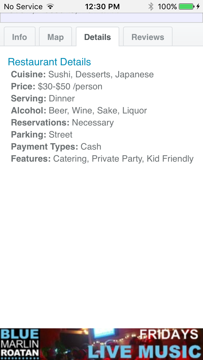Open the Map tab
Screen dimensions: 203x360
(56, 37)
